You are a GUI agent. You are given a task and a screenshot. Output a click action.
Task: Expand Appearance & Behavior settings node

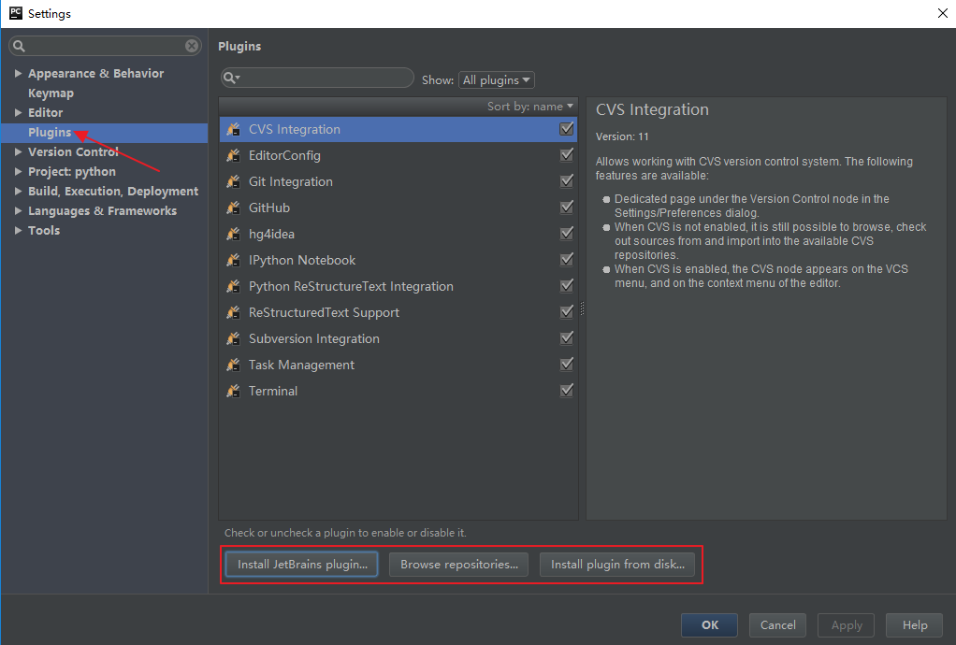pyautogui.click(x=18, y=73)
